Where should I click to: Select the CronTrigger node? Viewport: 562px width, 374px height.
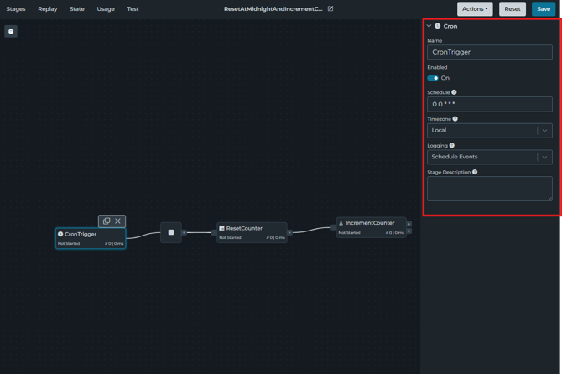(91, 238)
